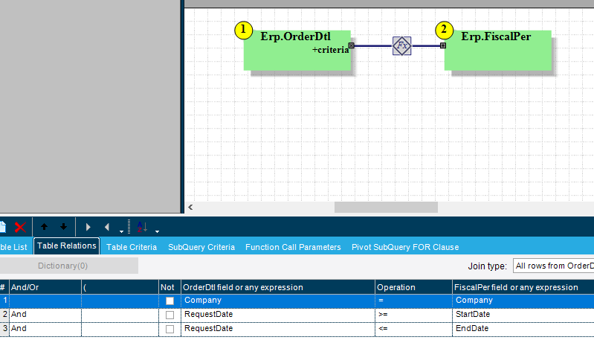Click the right-pointing triangle indent icon
Viewport: 594px width, 340px height.
88,227
